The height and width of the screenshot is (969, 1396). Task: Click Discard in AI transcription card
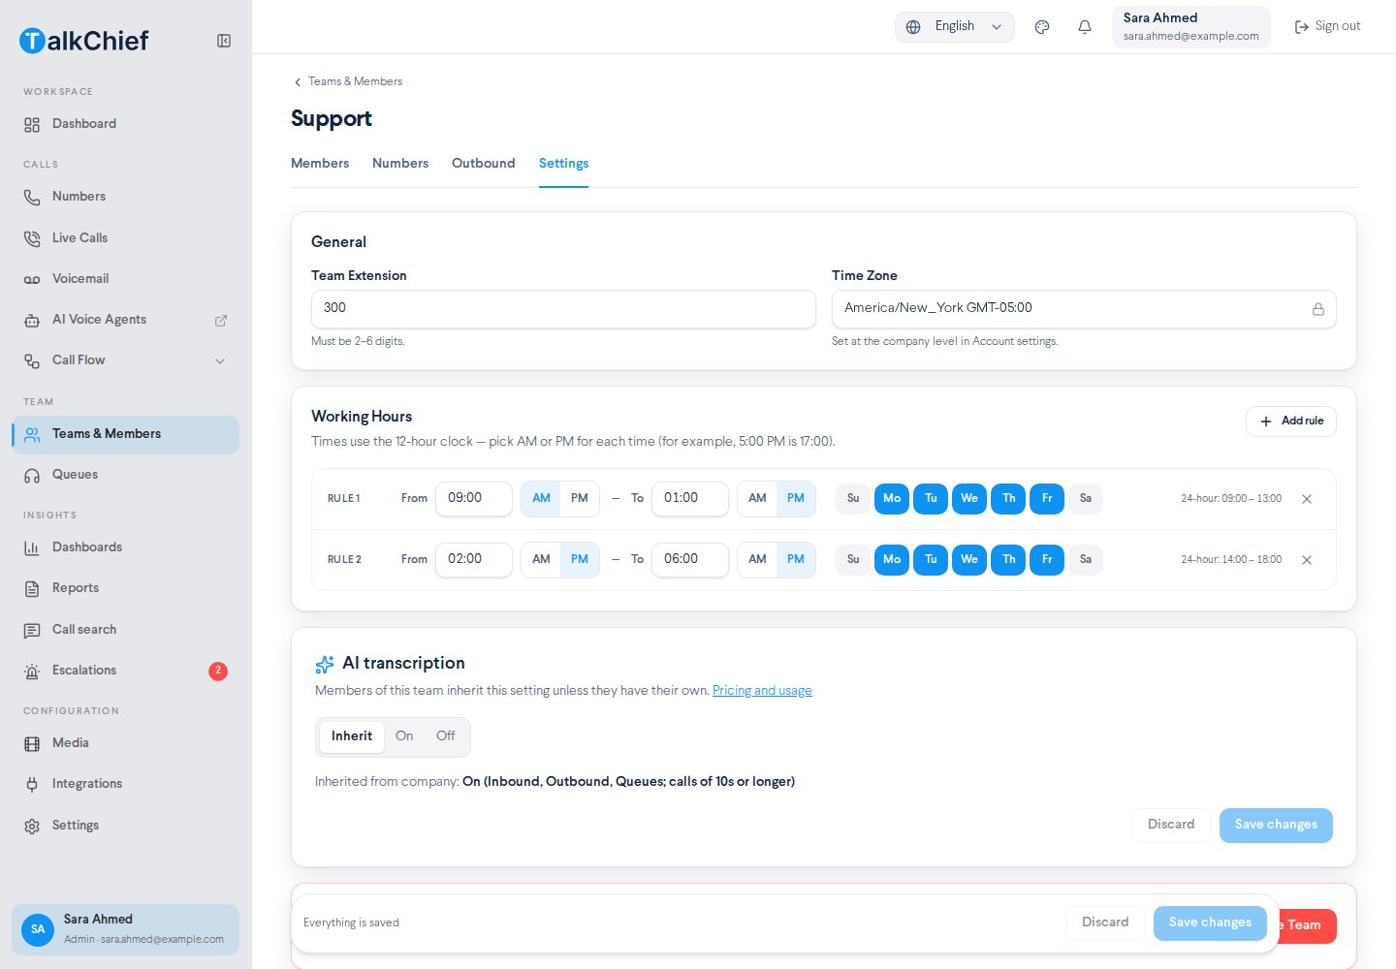click(x=1171, y=825)
